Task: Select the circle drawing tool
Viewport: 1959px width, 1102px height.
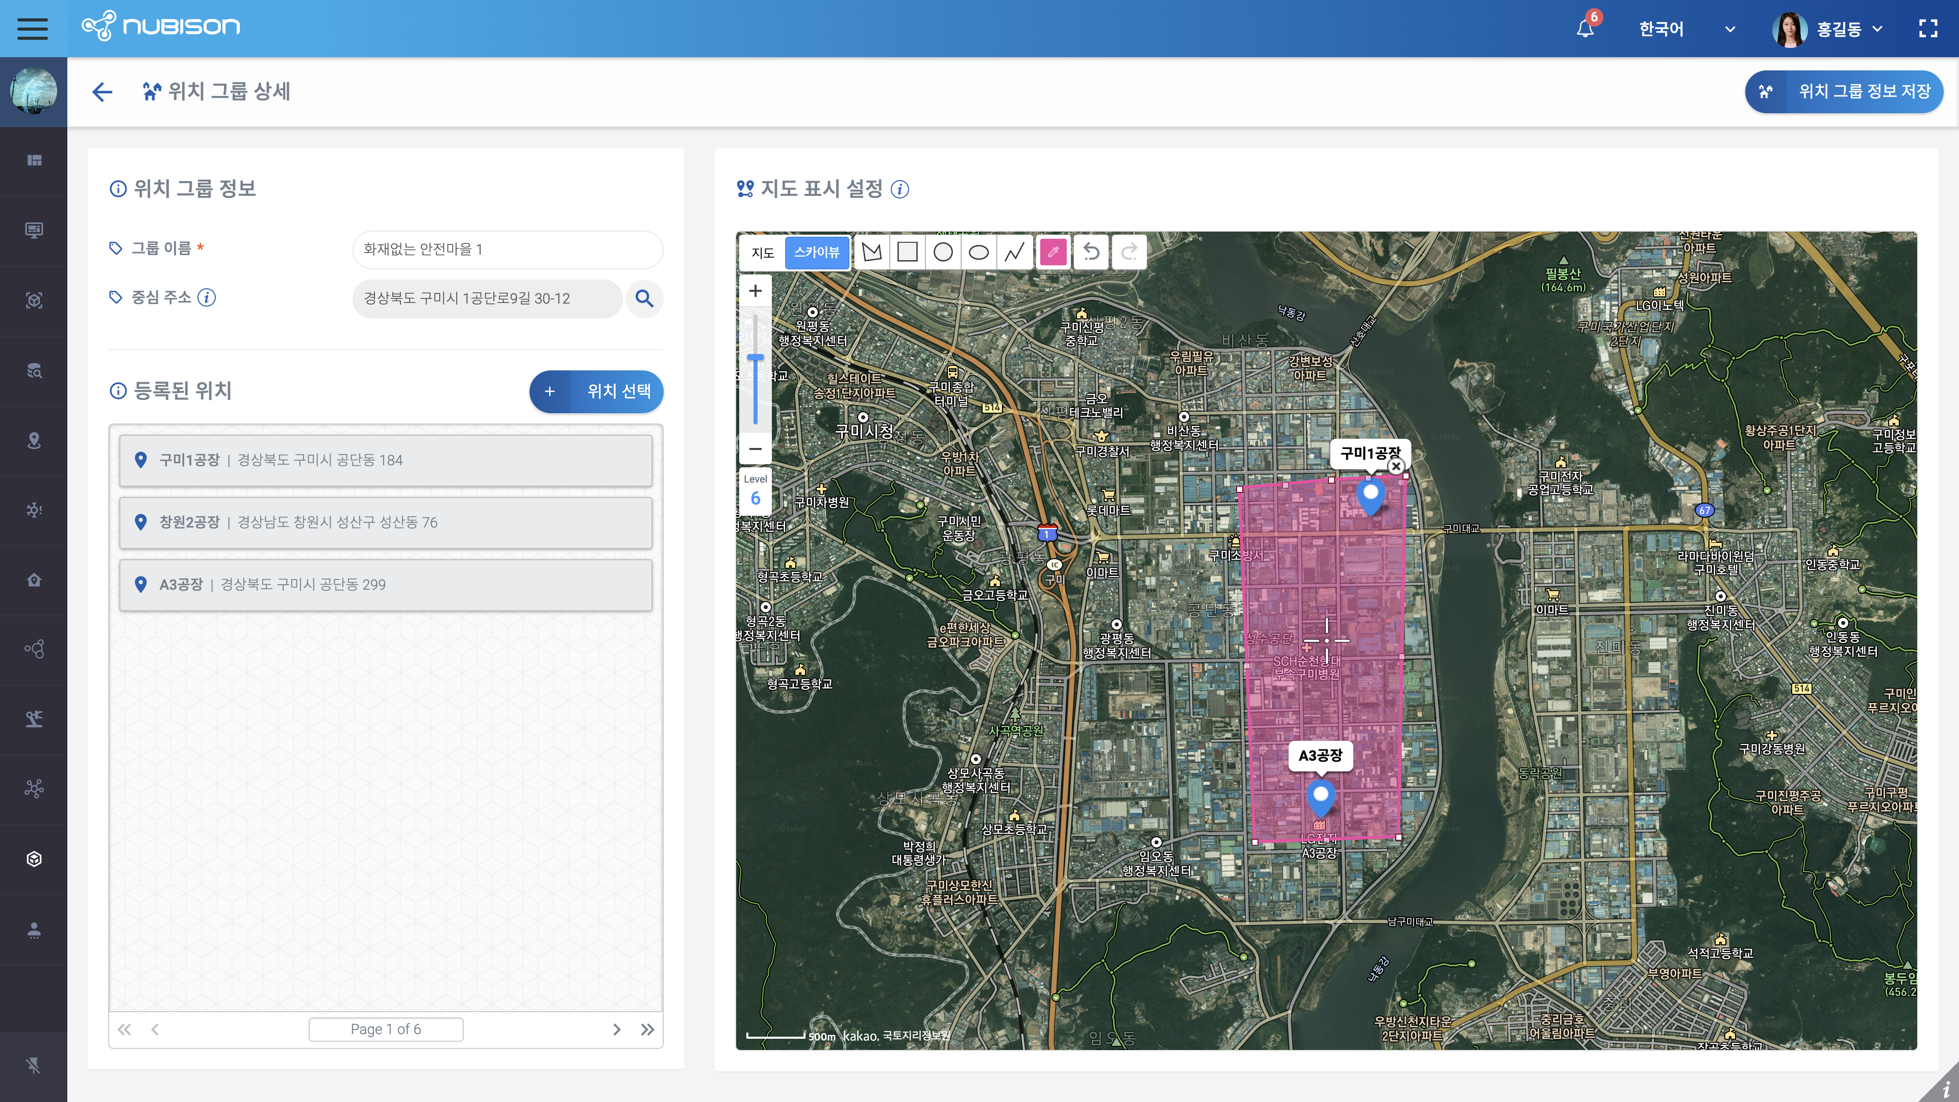Action: coord(943,253)
